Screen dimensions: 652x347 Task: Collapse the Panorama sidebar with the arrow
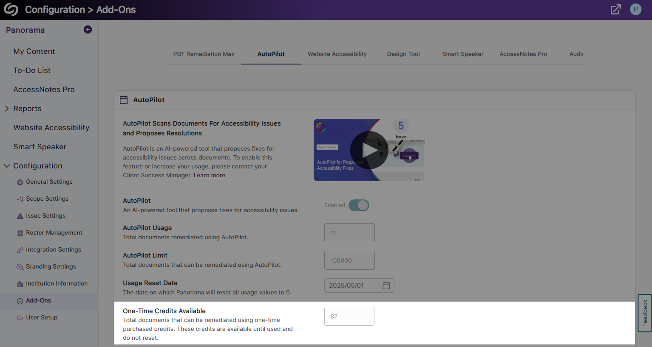click(88, 30)
